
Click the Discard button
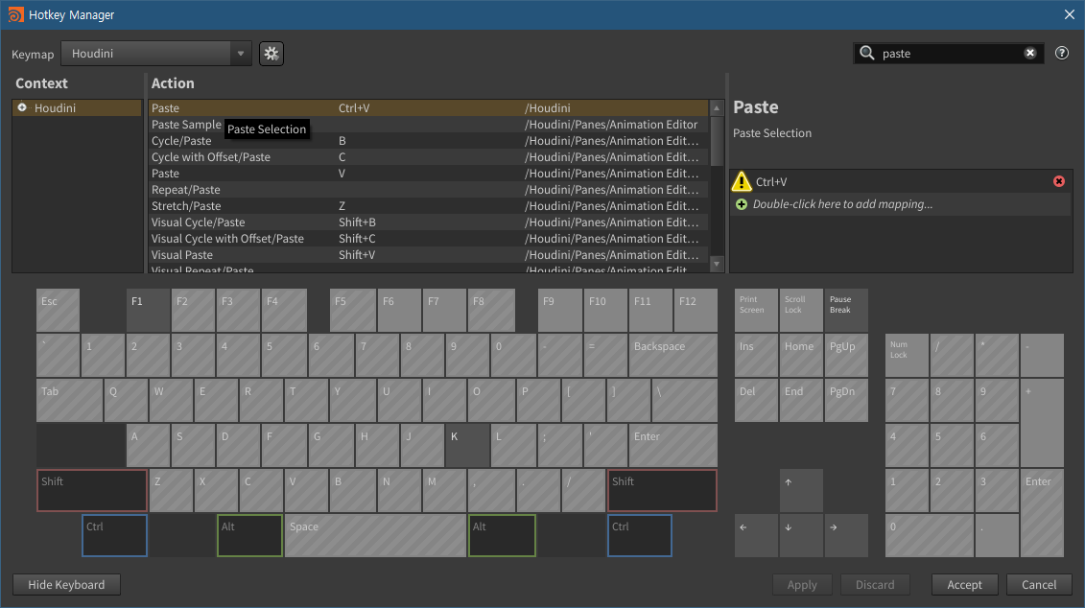click(875, 584)
